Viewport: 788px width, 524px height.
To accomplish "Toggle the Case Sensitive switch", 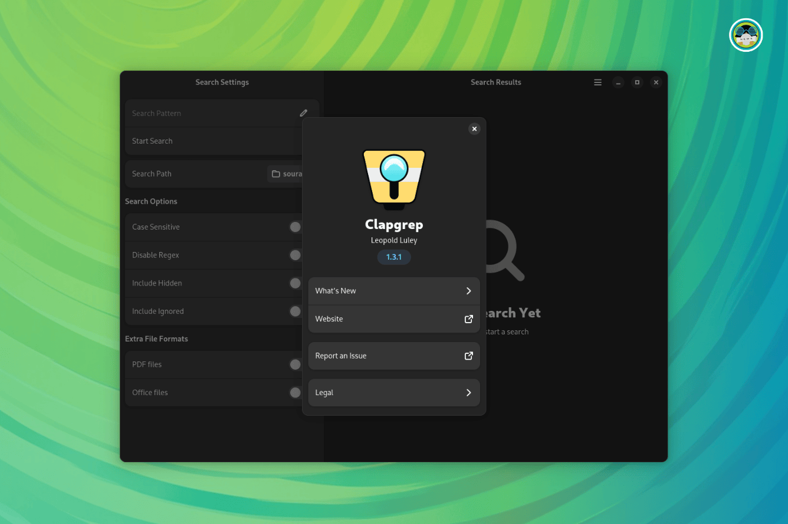I will 295,227.
